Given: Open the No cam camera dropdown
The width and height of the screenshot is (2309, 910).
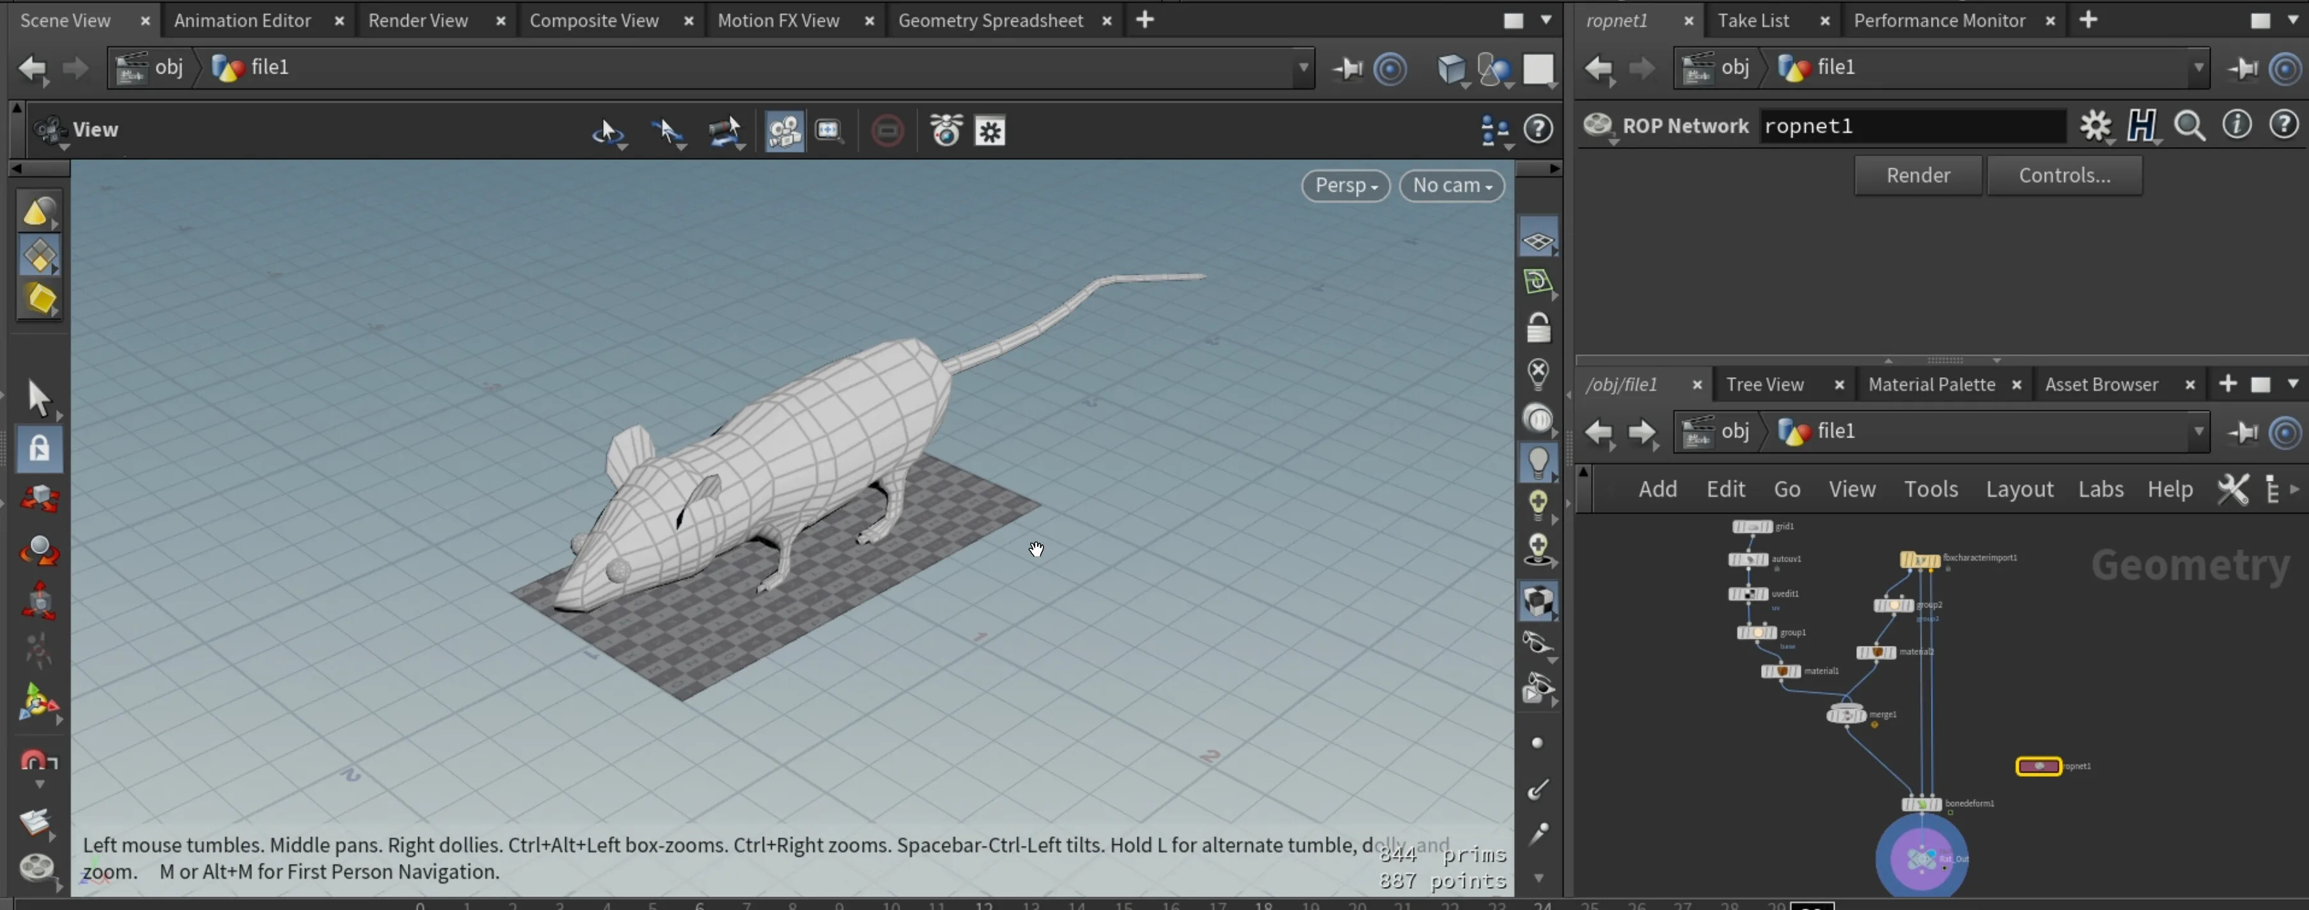Looking at the screenshot, I should [1451, 185].
